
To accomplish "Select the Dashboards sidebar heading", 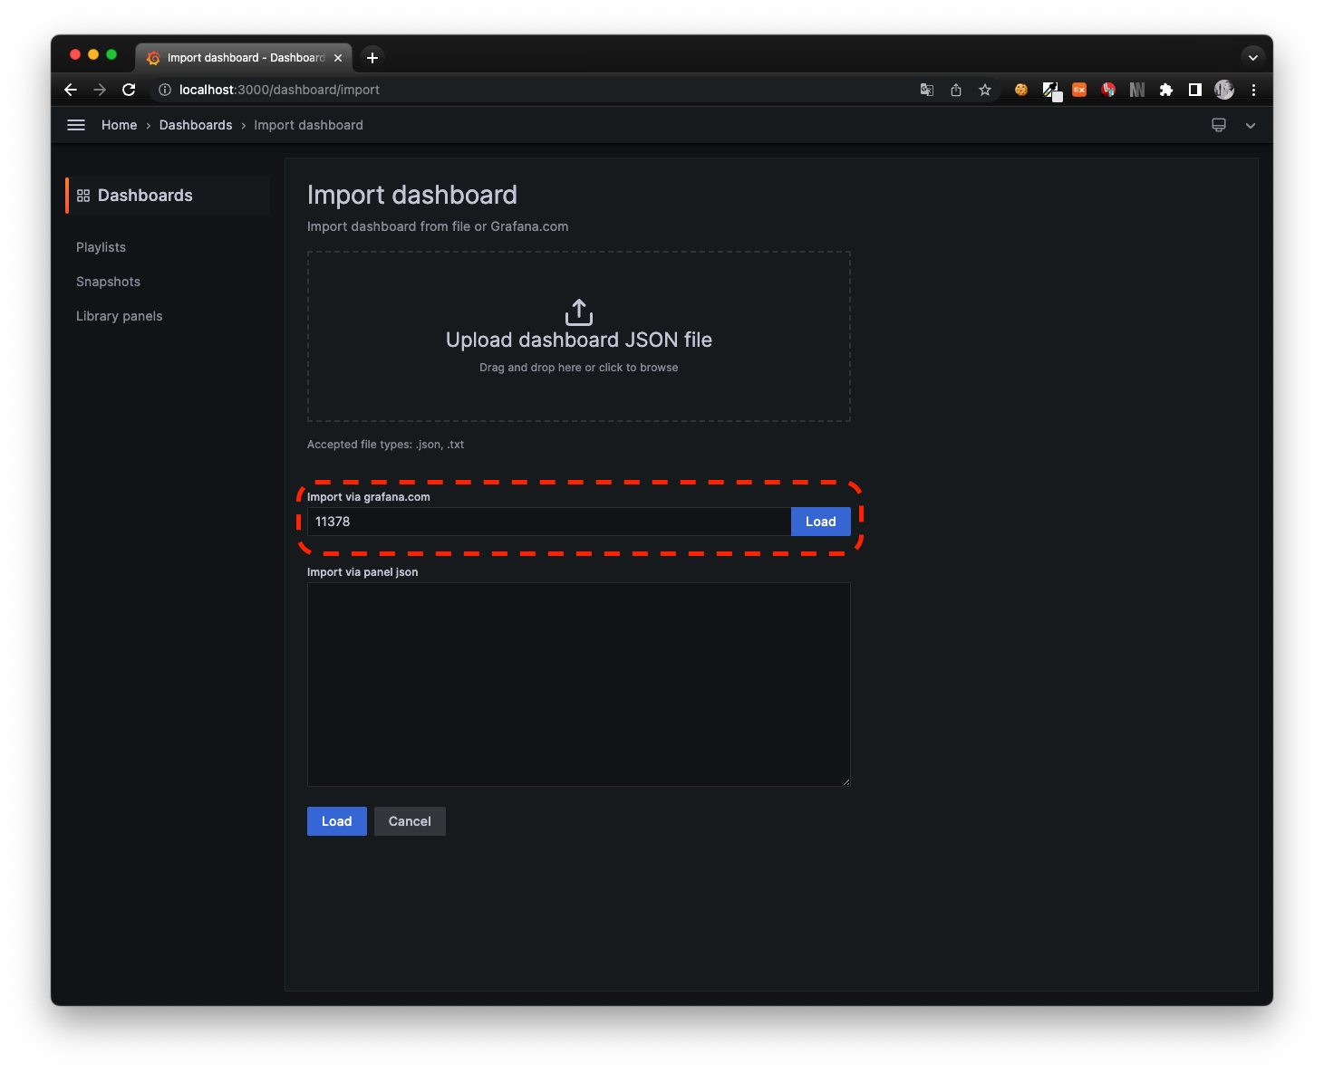I will (168, 196).
